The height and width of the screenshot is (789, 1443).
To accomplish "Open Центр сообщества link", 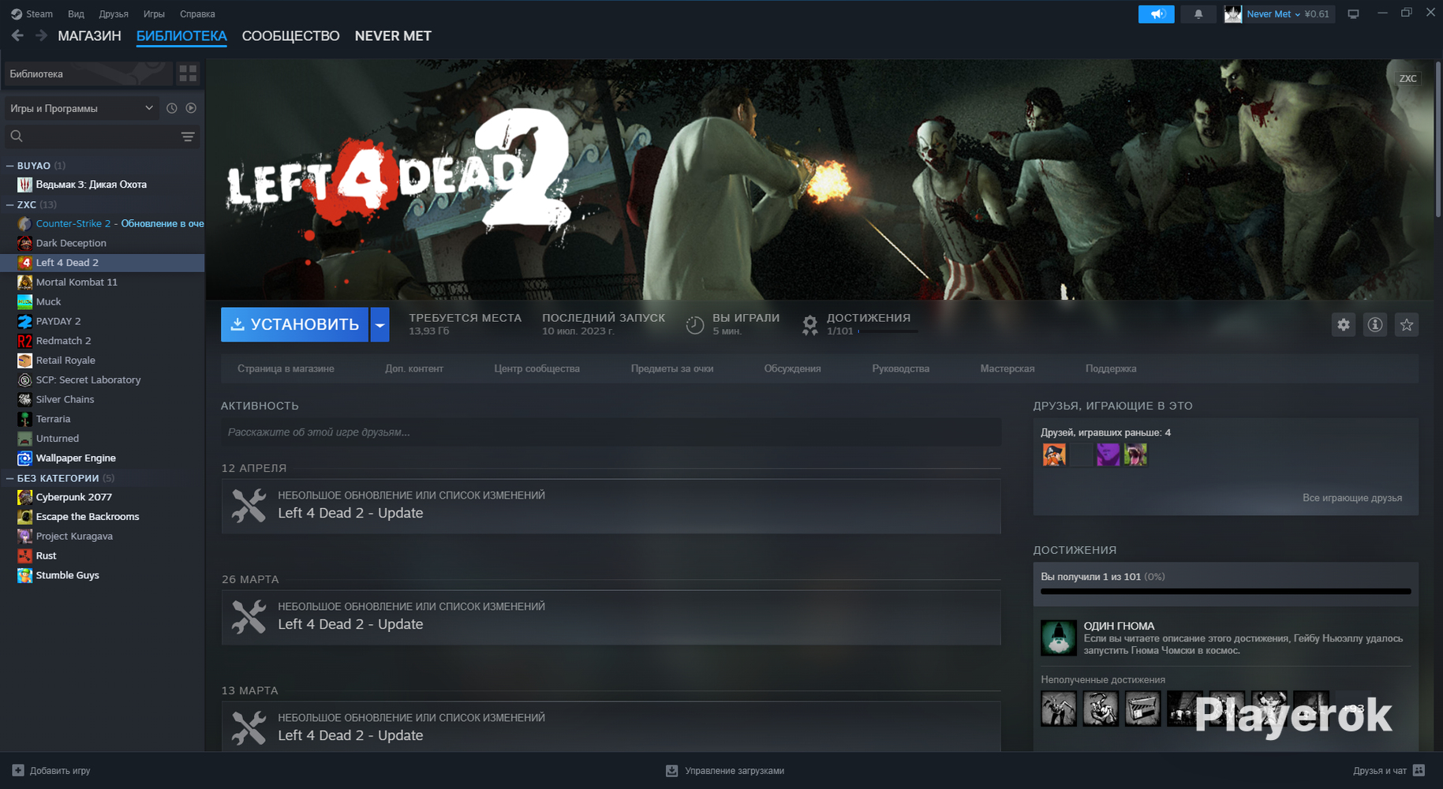I will (x=537, y=368).
